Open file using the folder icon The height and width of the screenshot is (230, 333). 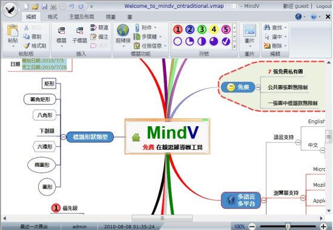tap(35, 7)
